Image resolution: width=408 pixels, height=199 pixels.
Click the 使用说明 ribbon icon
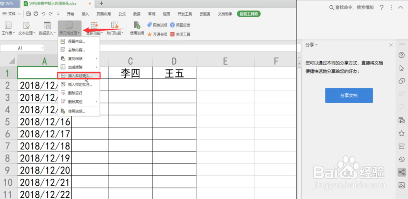click(x=137, y=29)
